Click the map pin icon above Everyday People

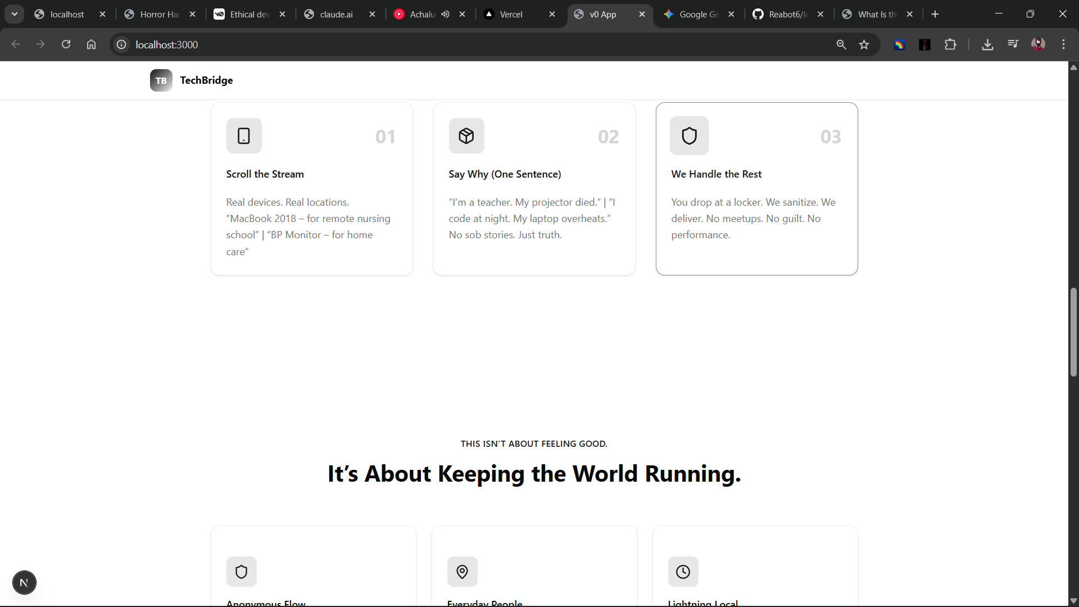point(462,572)
